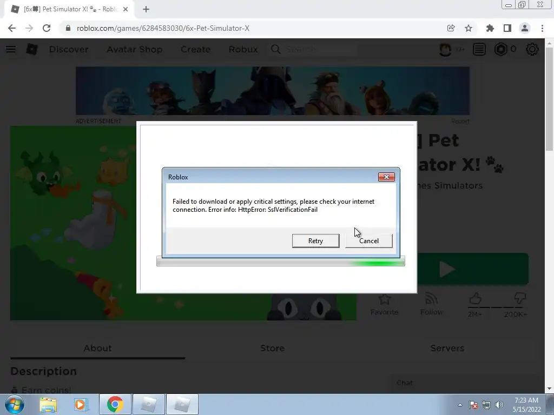Click the page vertical scrollbar thumb
The image size is (554, 415).
550,98
